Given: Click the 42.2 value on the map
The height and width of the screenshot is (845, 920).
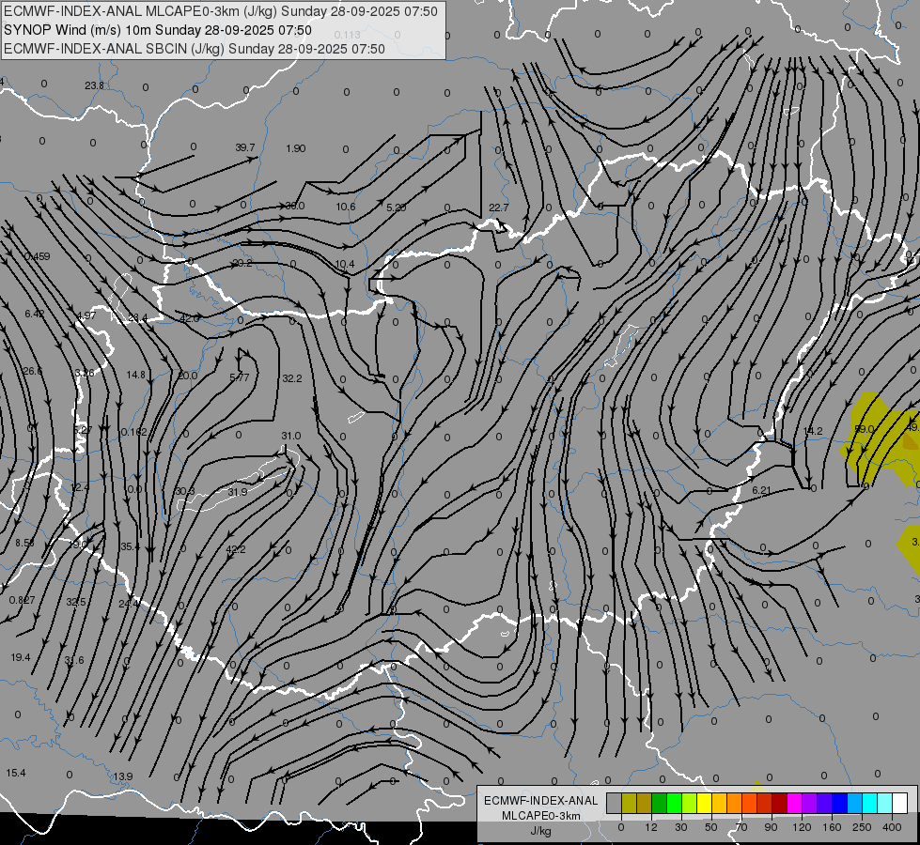Looking at the screenshot, I should pyautogui.click(x=235, y=549).
